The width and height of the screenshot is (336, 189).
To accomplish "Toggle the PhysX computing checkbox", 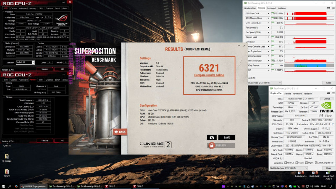I will click(x=307, y=163).
